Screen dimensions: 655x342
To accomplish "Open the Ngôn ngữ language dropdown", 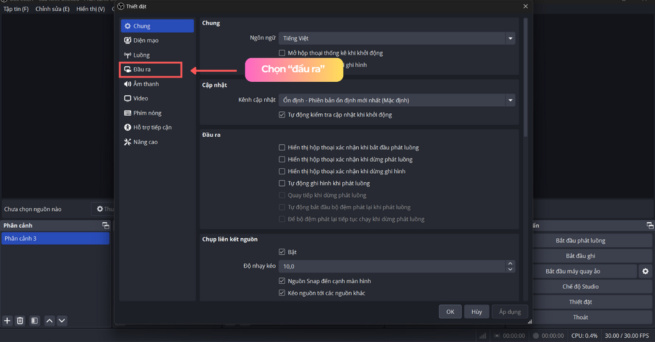I will [x=397, y=38].
